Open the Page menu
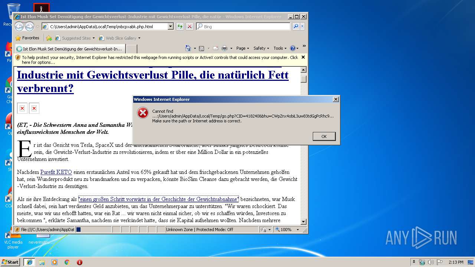475x267 pixels. click(x=242, y=48)
